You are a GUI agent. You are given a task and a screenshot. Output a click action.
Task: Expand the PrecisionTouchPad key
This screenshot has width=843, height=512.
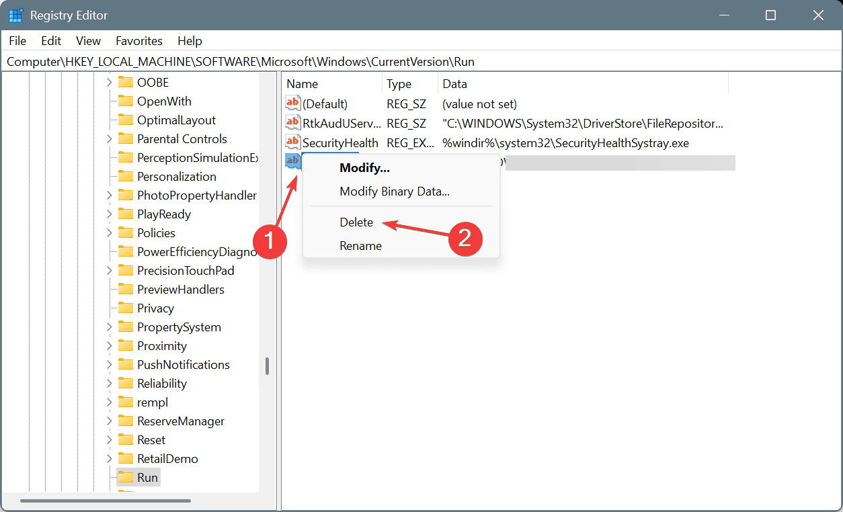pos(109,271)
